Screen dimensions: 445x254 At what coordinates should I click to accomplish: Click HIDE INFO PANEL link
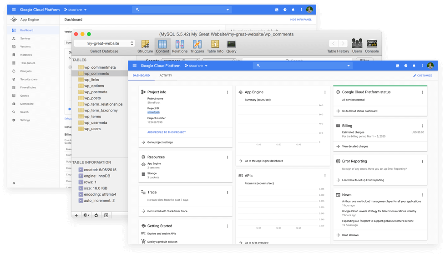coord(301,20)
